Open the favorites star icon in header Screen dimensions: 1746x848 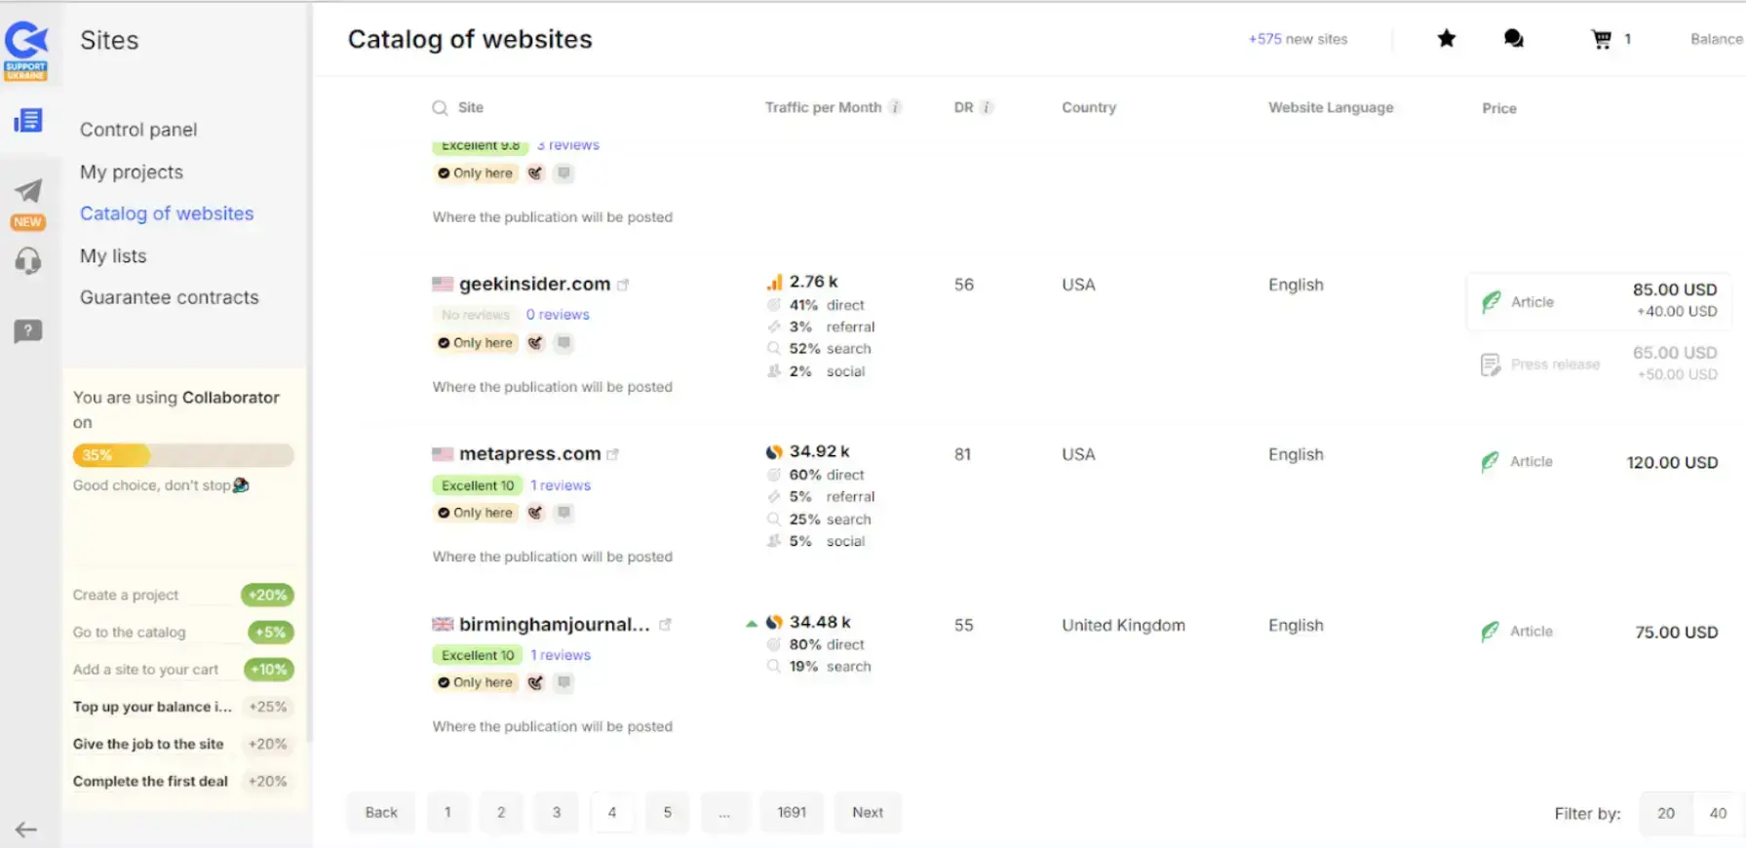click(x=1446, y=39)
